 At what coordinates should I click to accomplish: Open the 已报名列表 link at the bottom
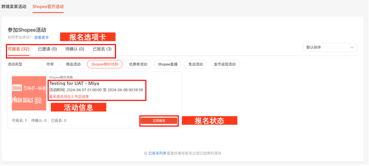point(157,153)
